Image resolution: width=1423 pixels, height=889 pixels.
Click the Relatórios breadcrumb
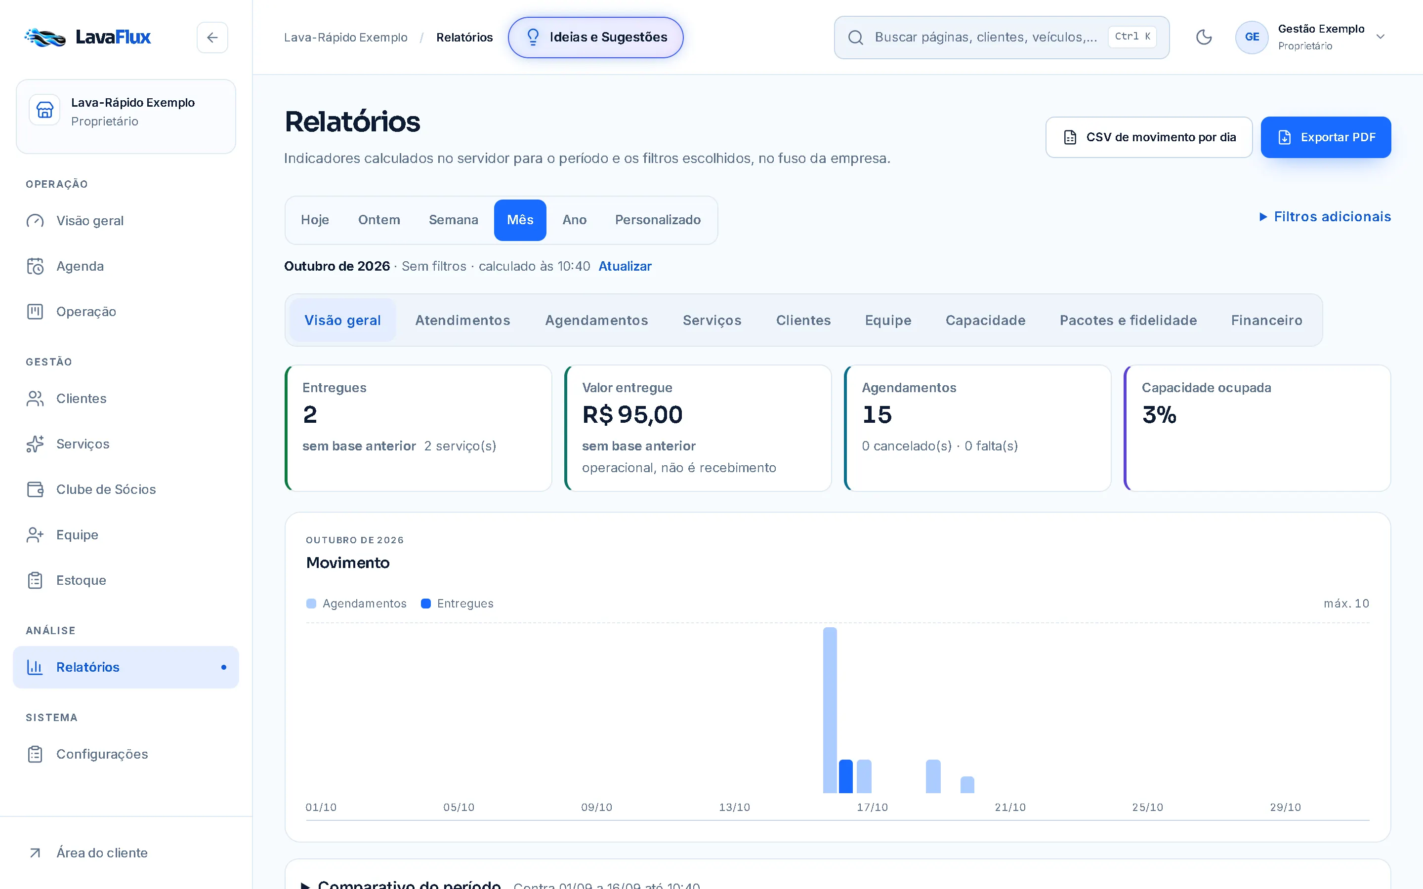click(x=464, y=38)
